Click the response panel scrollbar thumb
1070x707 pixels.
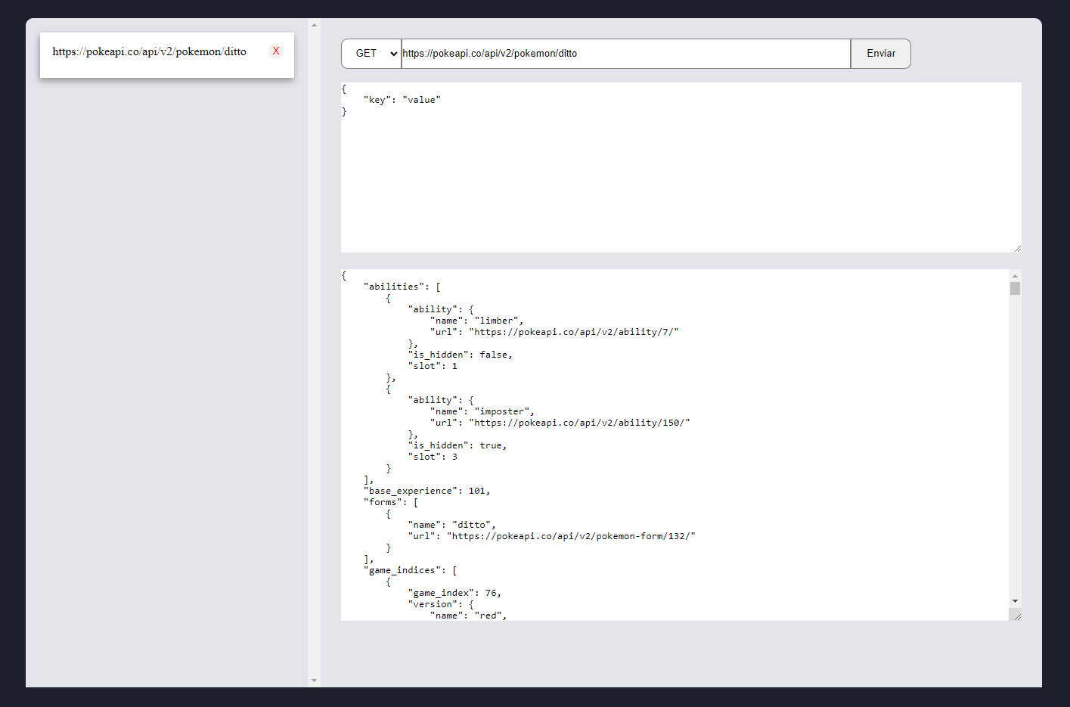[x=1015, y=287]
